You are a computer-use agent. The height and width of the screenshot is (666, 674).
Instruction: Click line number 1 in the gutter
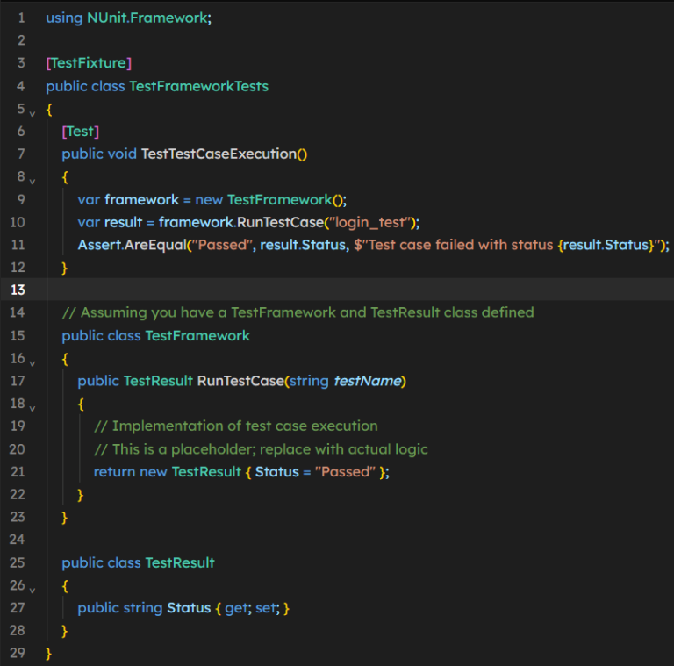click(x=21, y=18)
